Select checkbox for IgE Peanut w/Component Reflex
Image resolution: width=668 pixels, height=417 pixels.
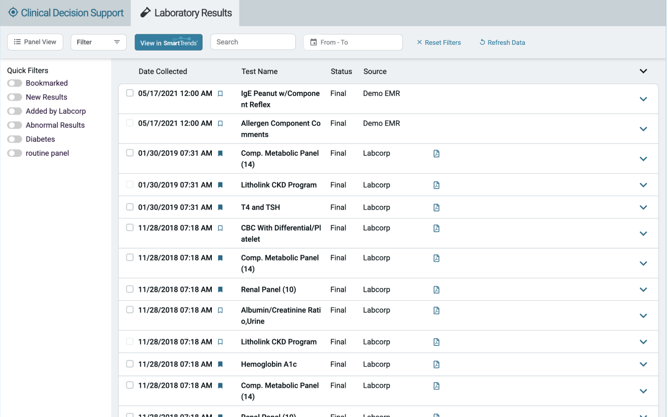pyautogui.click(x=130, y=93)
